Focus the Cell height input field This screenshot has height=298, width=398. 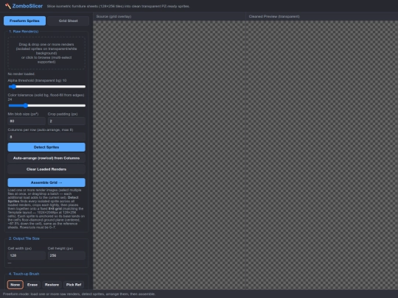(66, 255)
